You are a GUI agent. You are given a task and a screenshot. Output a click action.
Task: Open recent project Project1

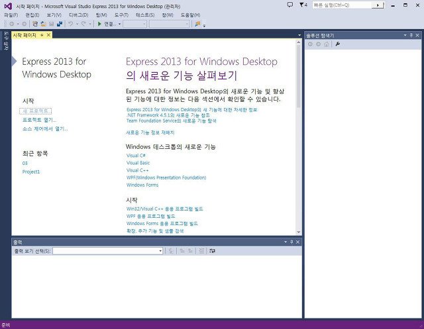pyautogui.click(x=31, y=171)
